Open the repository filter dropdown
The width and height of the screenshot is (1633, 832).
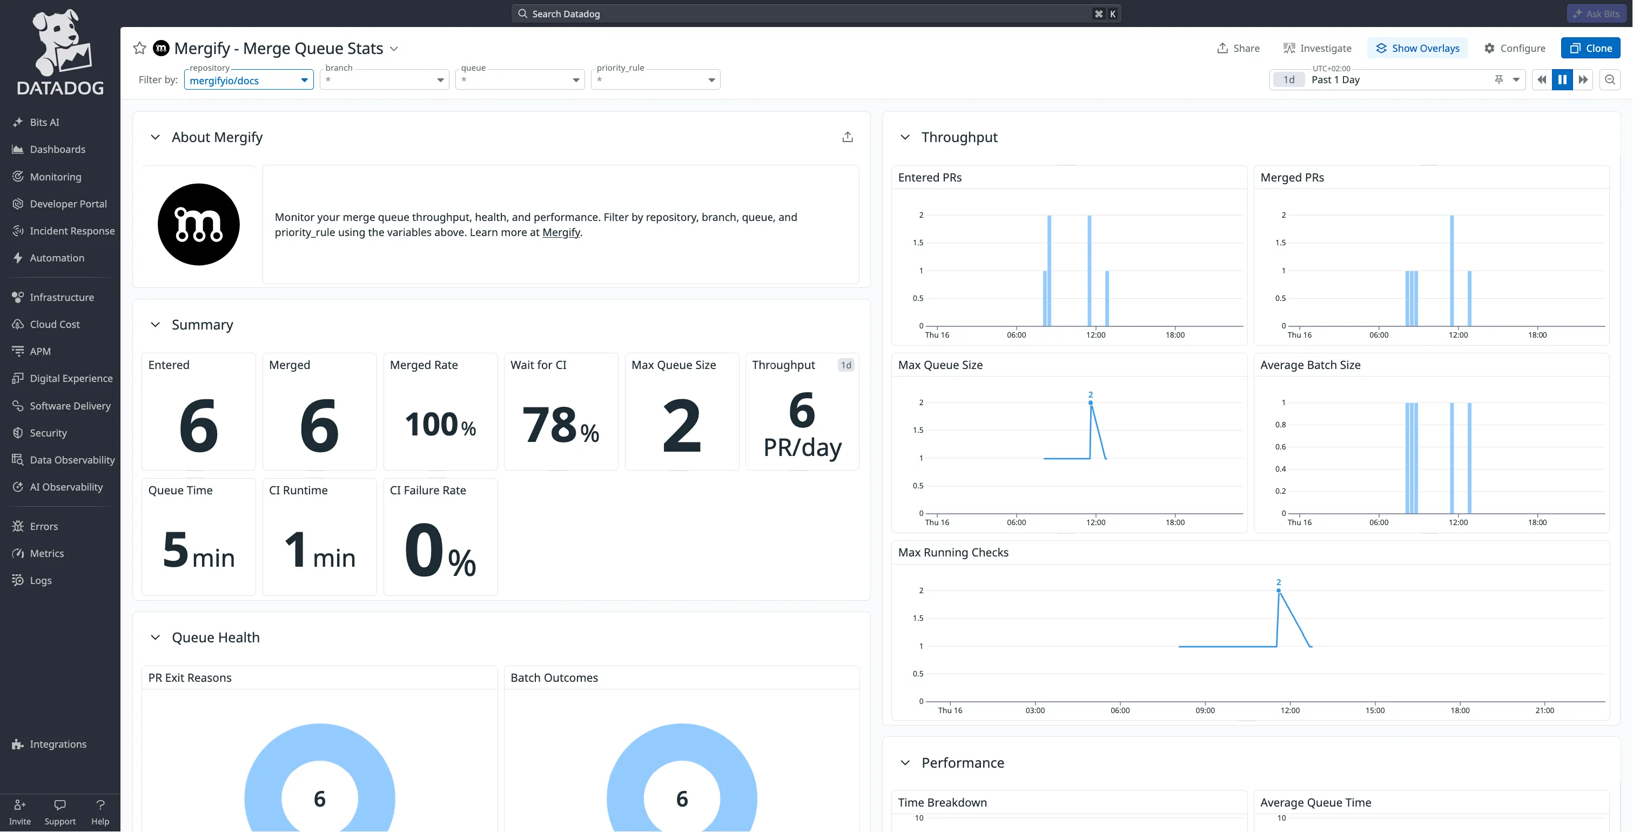tap(248, 80)
